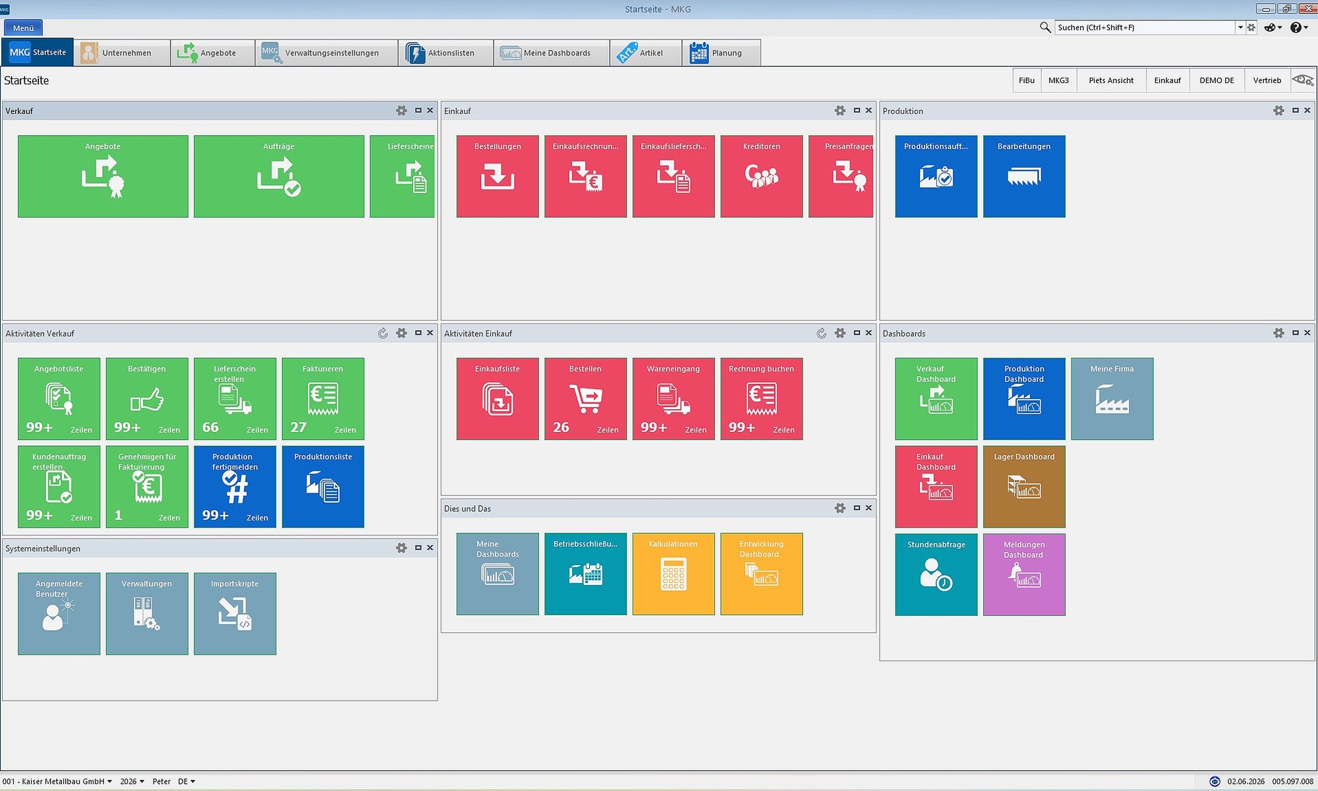The height and width of the screenshot is (791, 1318).
Task: Refresh Aktivitäten Verkauf panel
Action: 383,333
